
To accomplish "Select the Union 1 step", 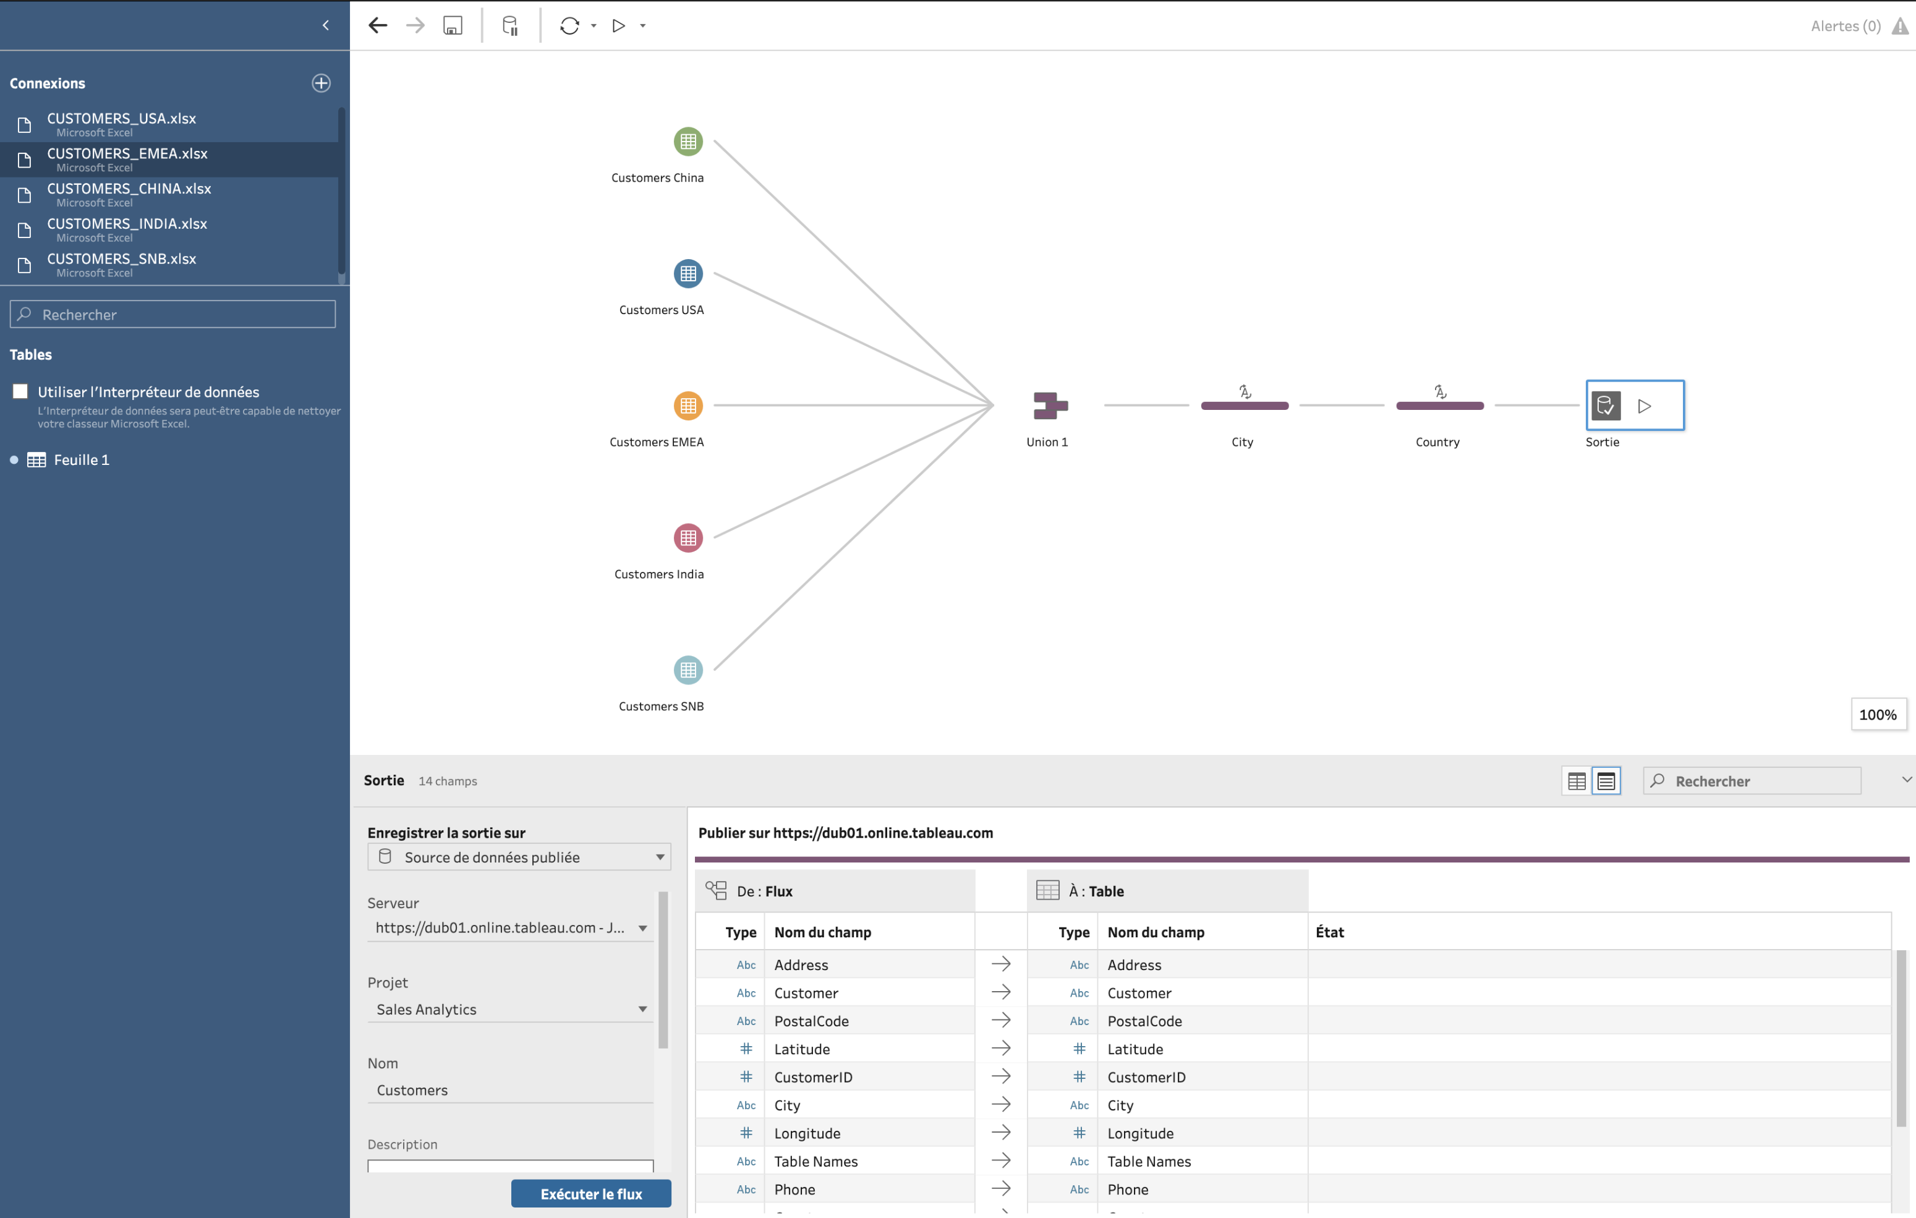I will (x=1050, y=406).
